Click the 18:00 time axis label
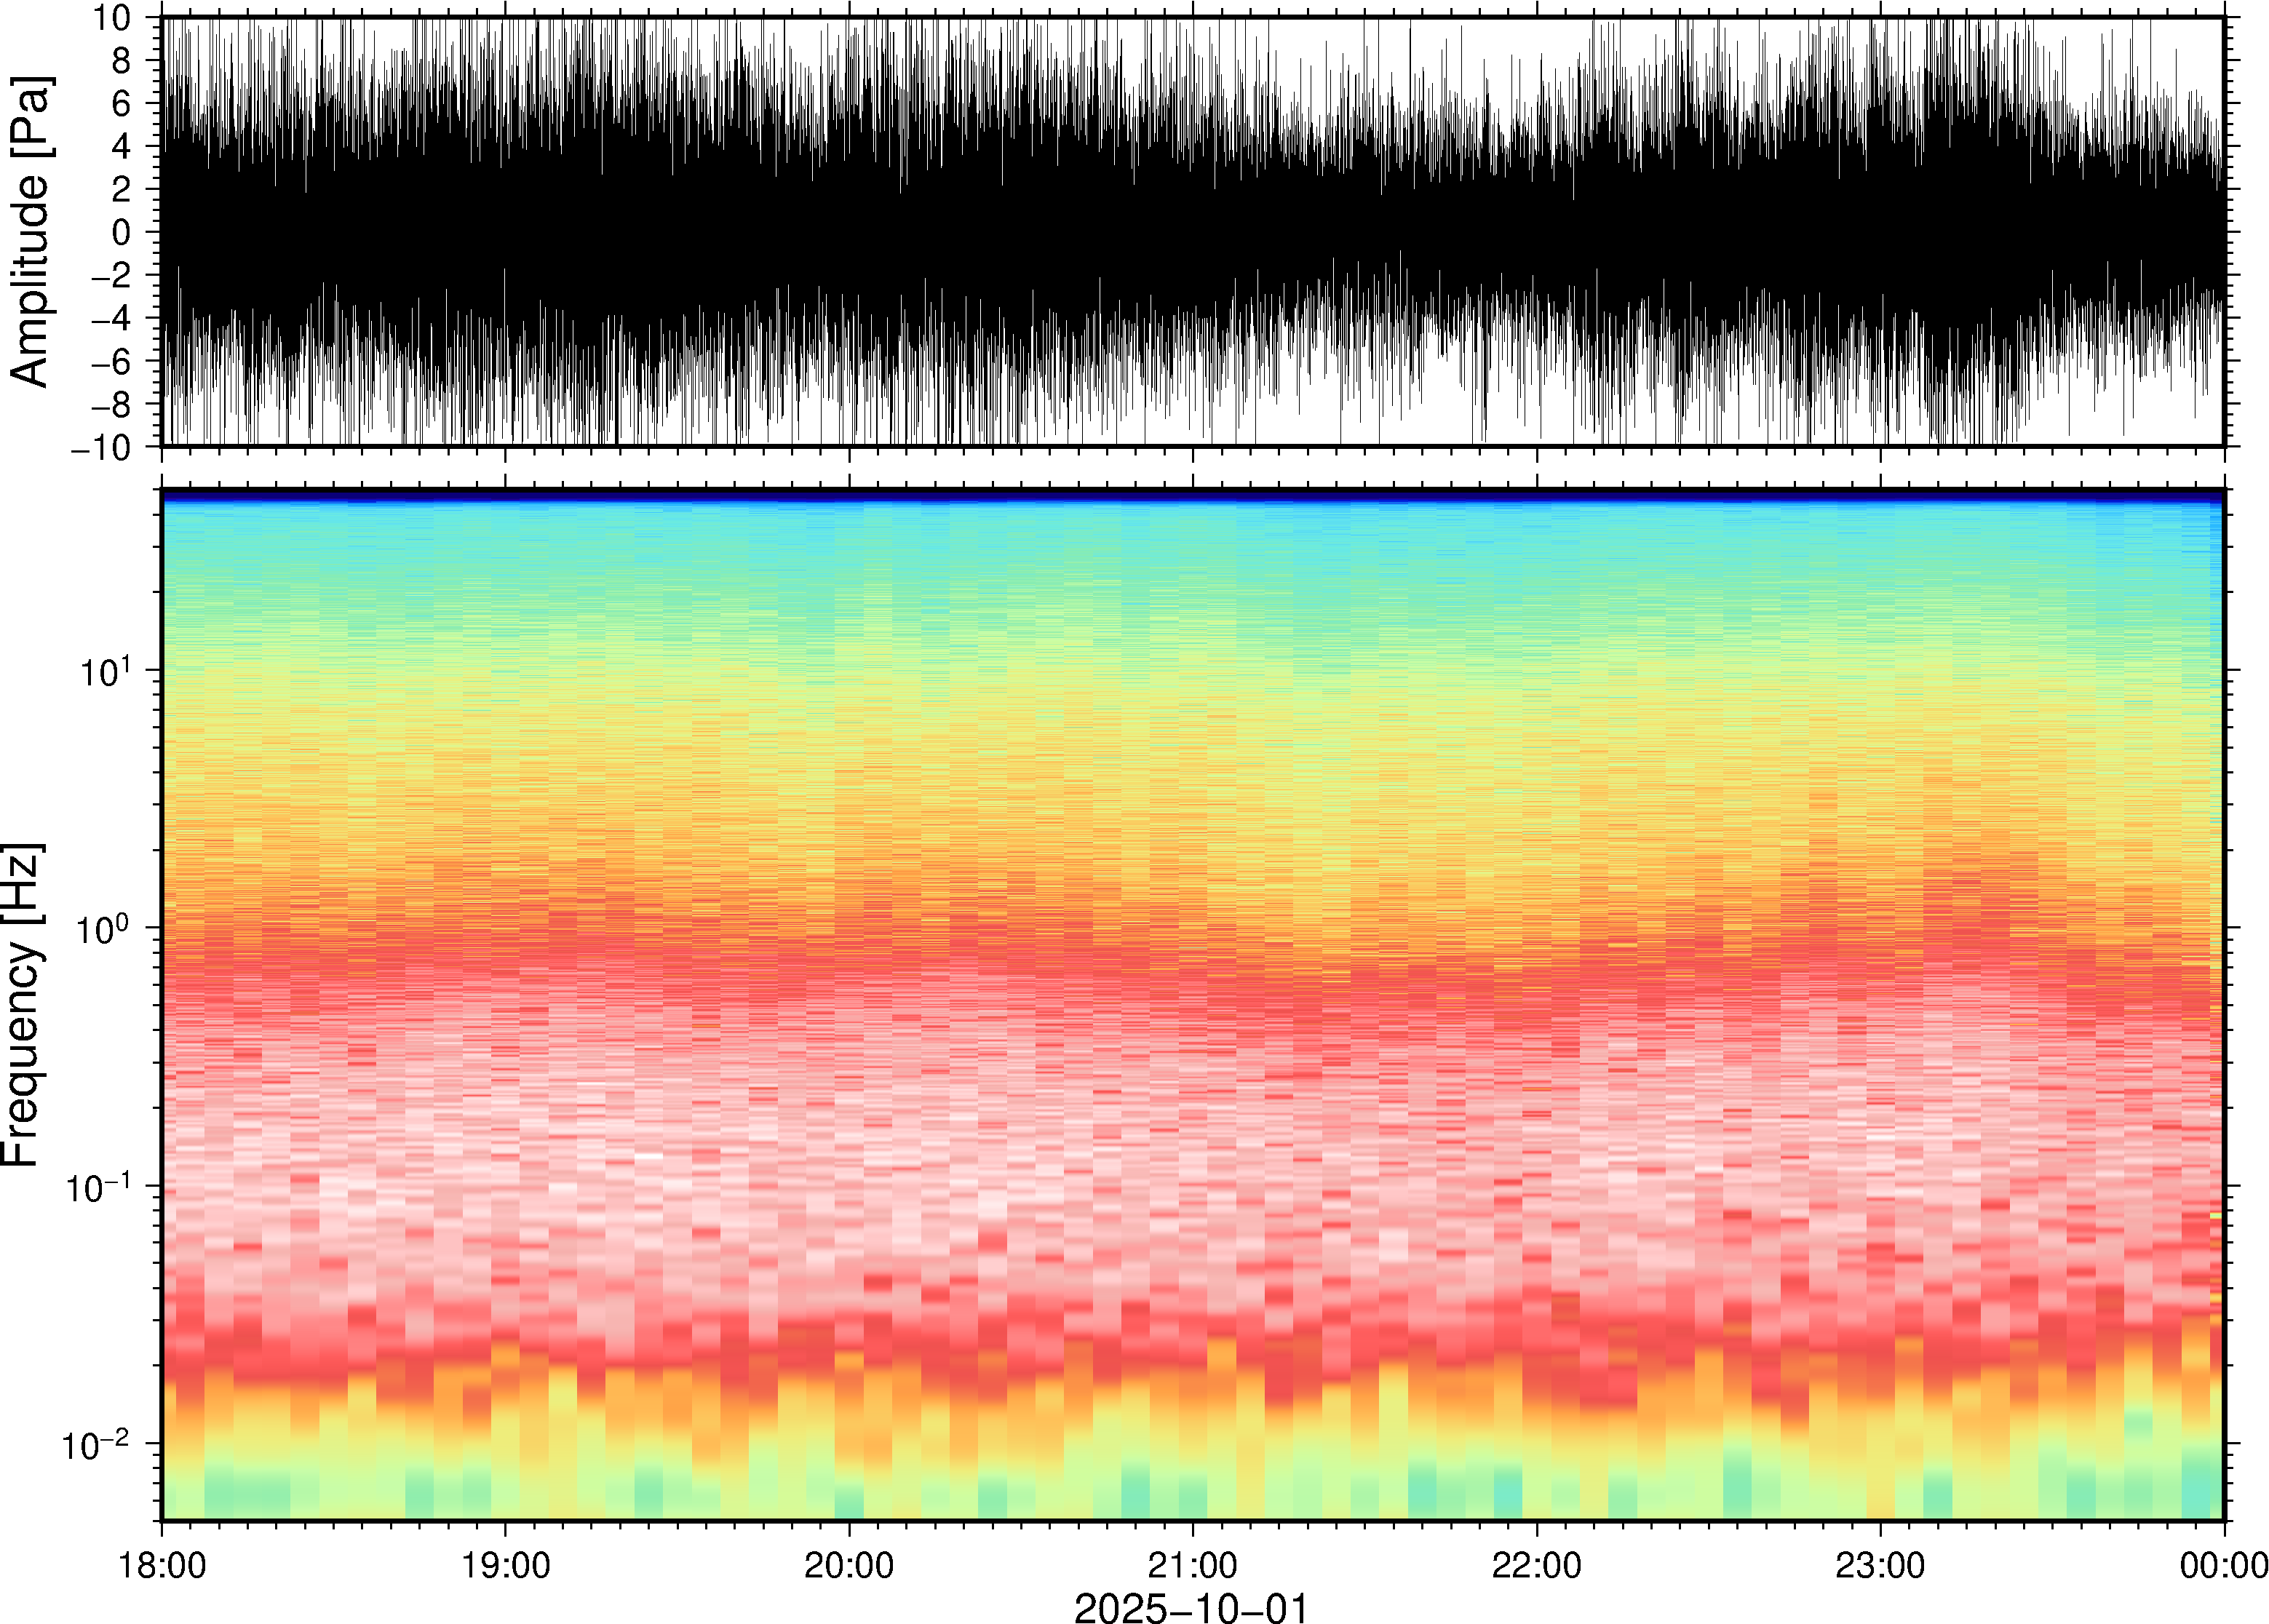 [x=162, y=1565]
